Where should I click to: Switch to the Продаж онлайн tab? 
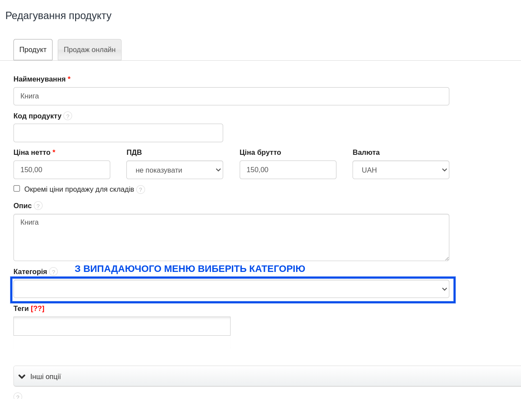pyautogui.click(x=89, y=50)
